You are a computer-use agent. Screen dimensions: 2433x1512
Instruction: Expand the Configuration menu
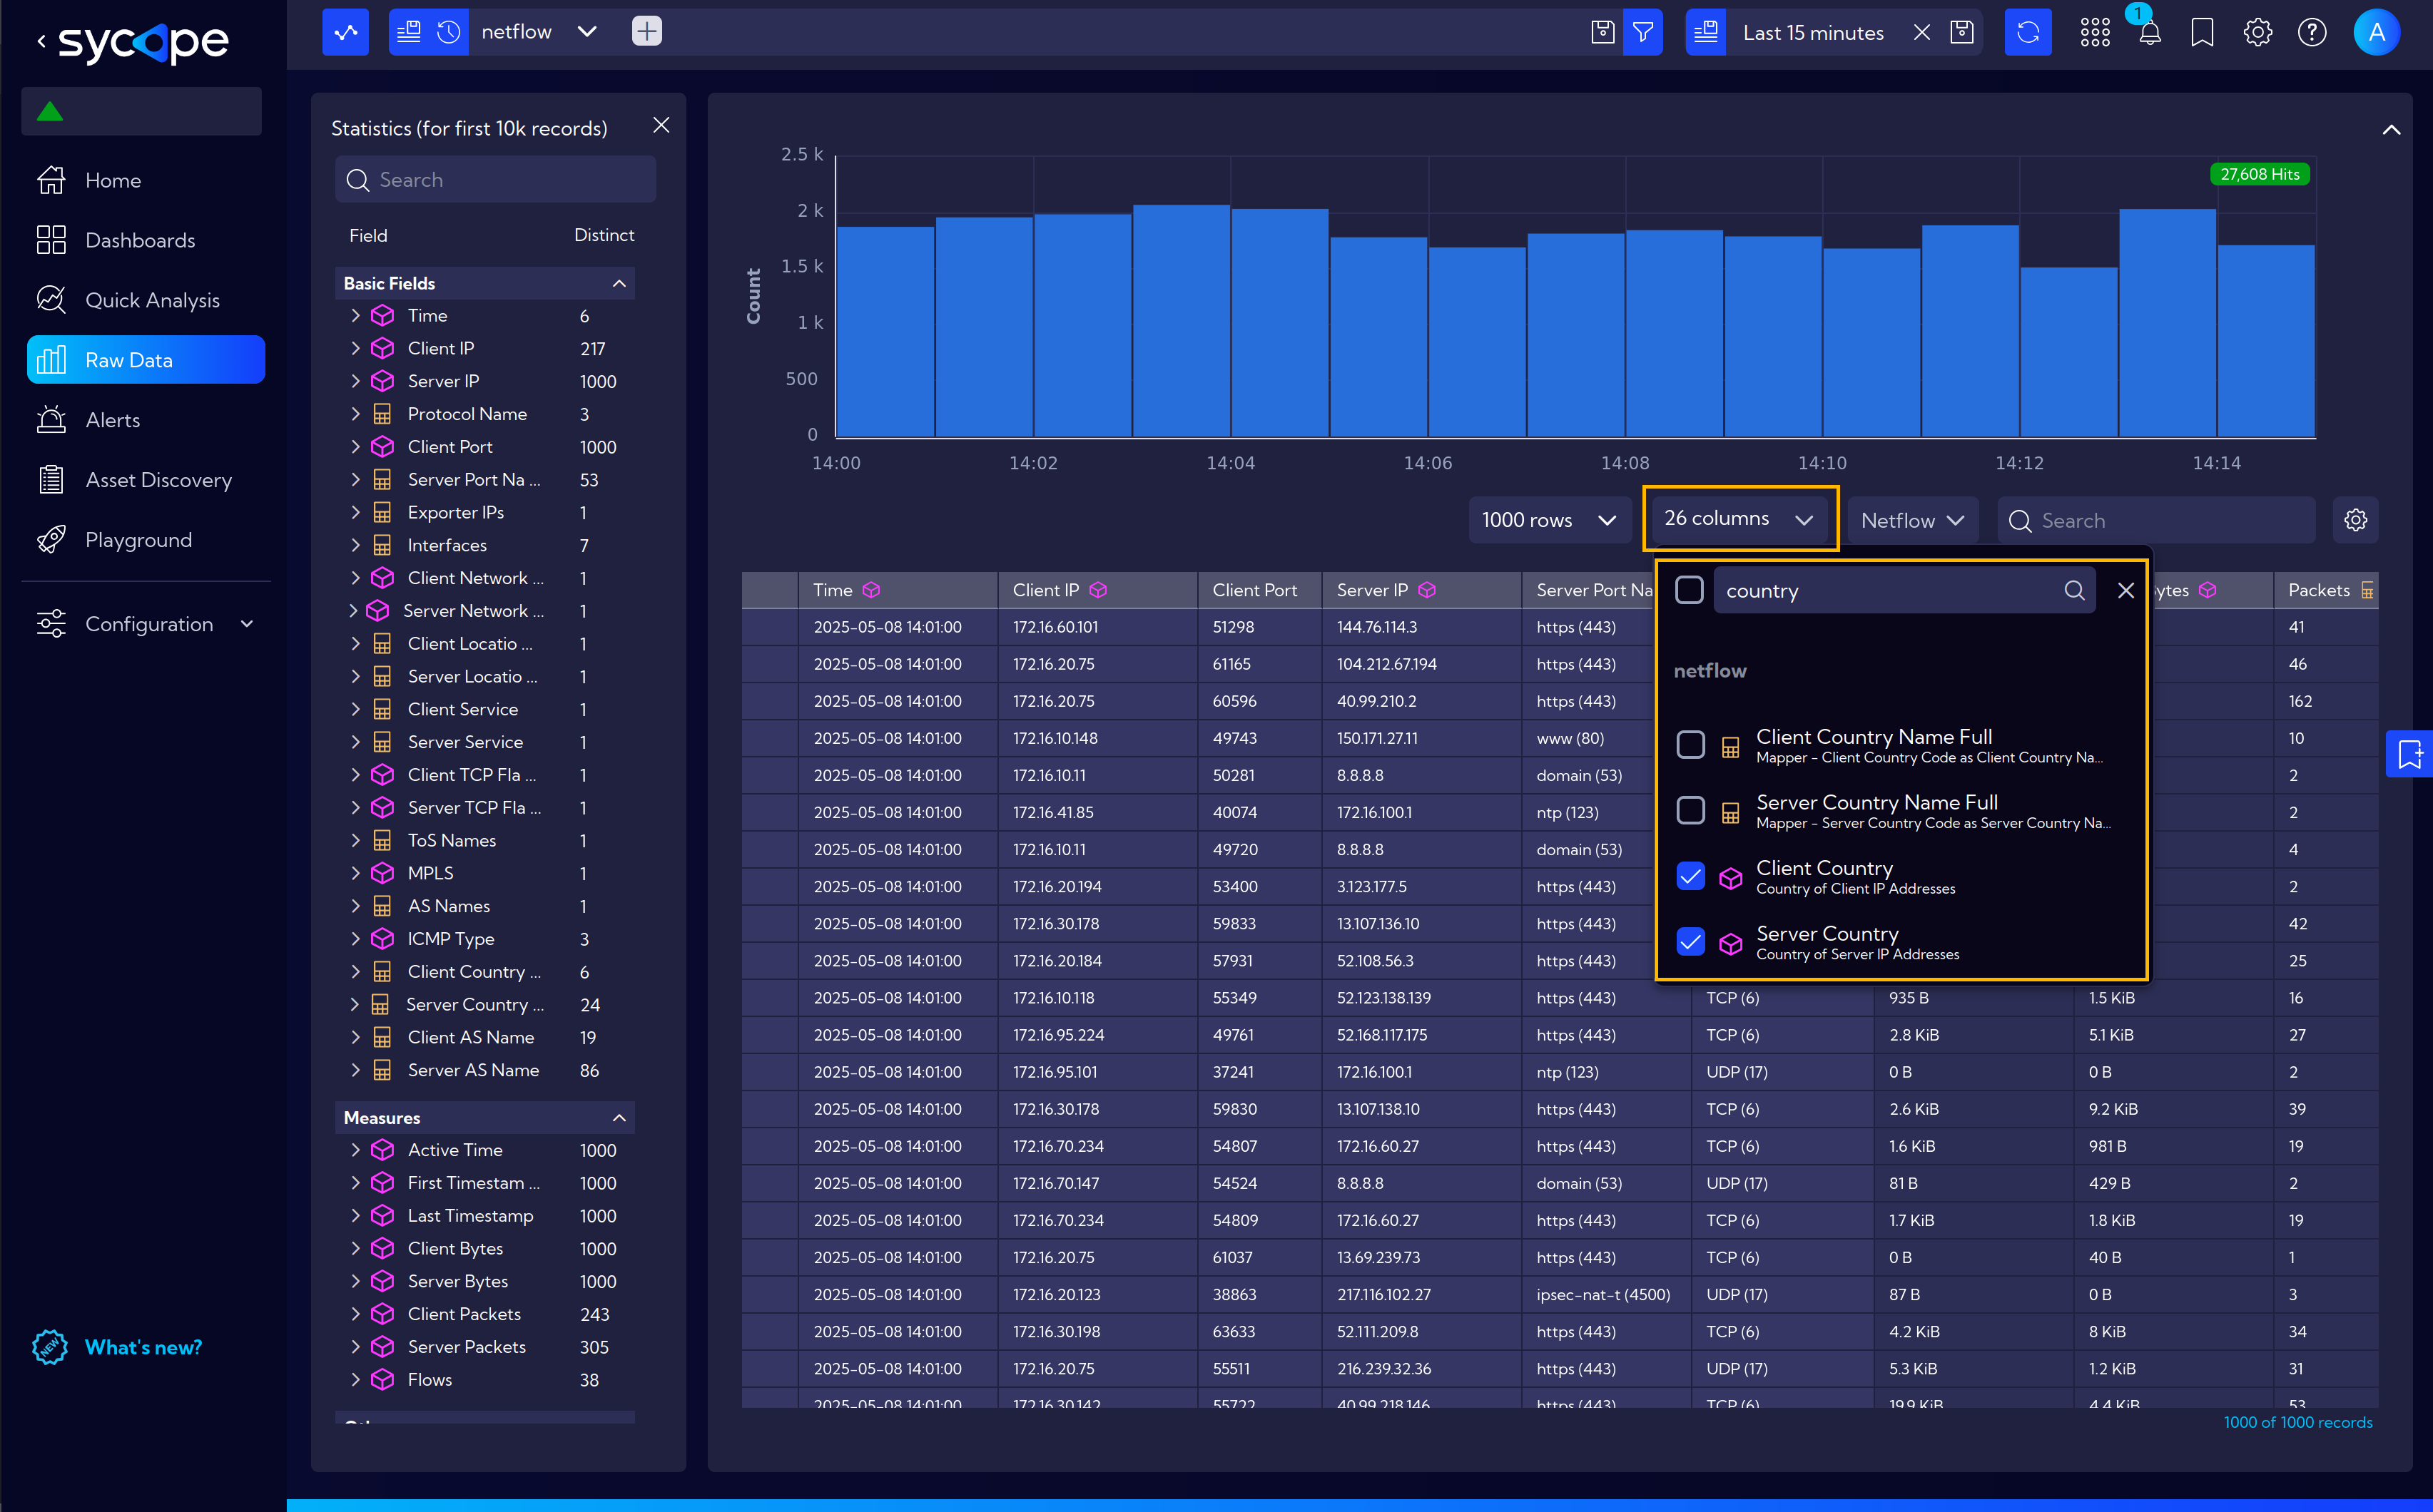point(146,624)
